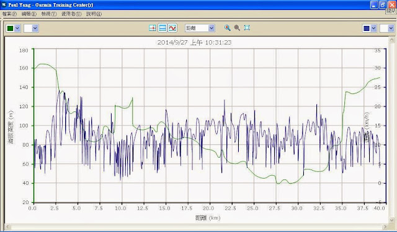
Task: Open the 使用者(U) menu
Action: pyautogui.click(x=71, y=14)
